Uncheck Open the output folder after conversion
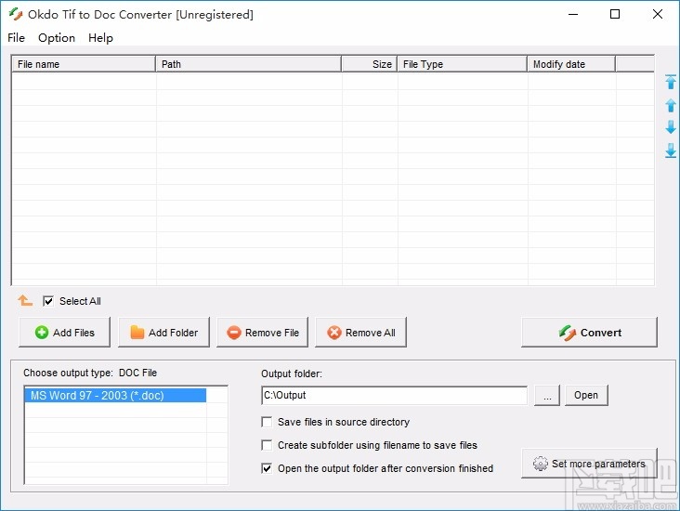 pyautogui.click(x=267, y=468)
